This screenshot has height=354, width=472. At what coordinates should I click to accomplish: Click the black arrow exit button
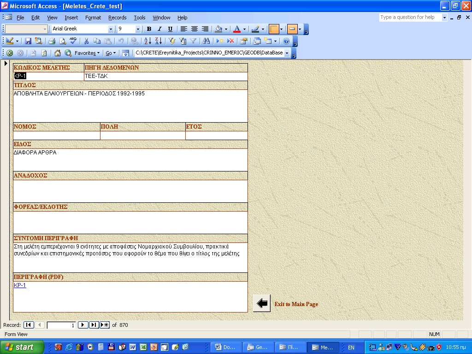click(262, 303)
